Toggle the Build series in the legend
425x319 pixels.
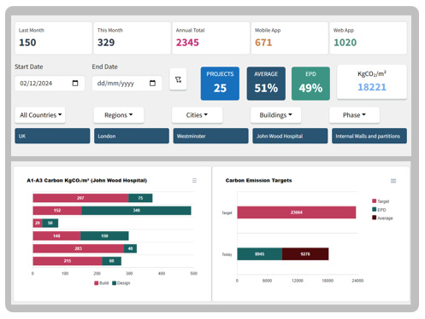(x=102, y=283)
